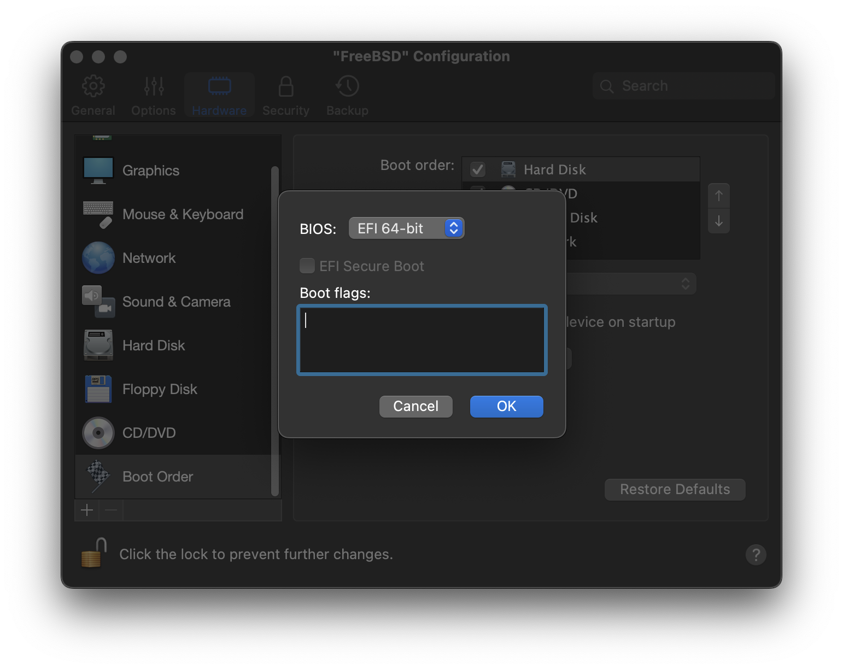Uncheck Hard Disk in boot order list

(478, 169)
